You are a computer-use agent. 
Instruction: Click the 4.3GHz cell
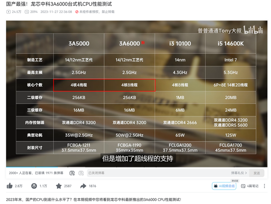(x=180, y=72)
